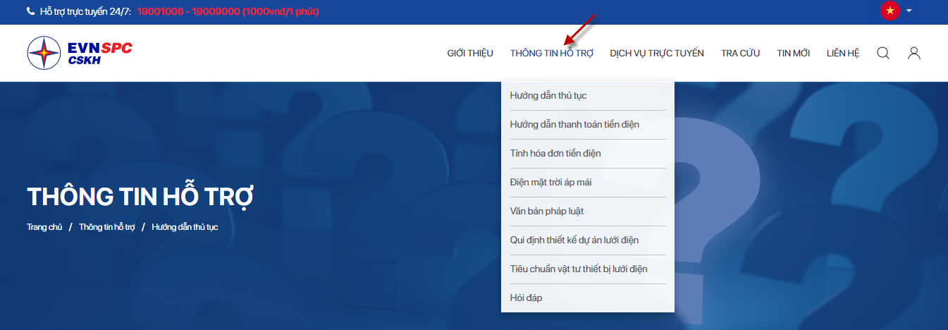Go to TIN MỚI section
Viewport: 948px width, 330px height.
(793, 54)
